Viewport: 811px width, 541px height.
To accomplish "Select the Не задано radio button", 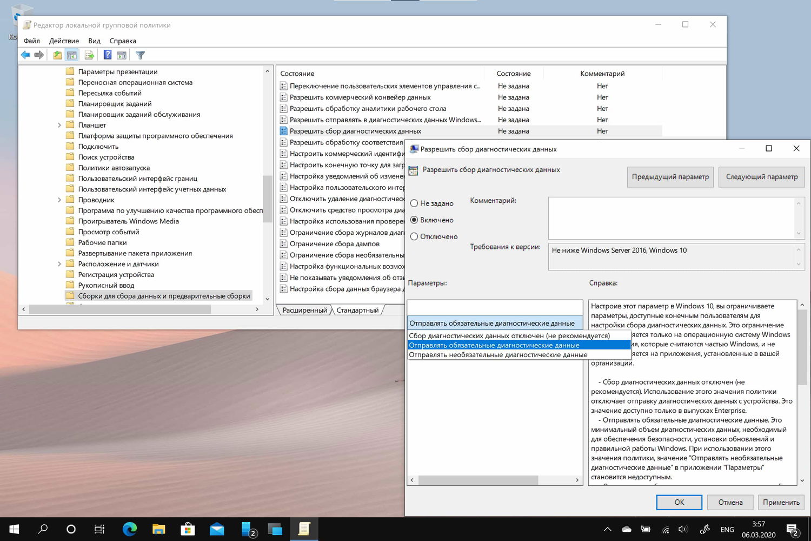I will coord(414,203).
